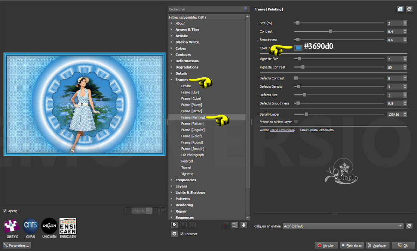Open the blue Color swatch picker
This screenshot has height=251, width=417.
tap(298, 48)
